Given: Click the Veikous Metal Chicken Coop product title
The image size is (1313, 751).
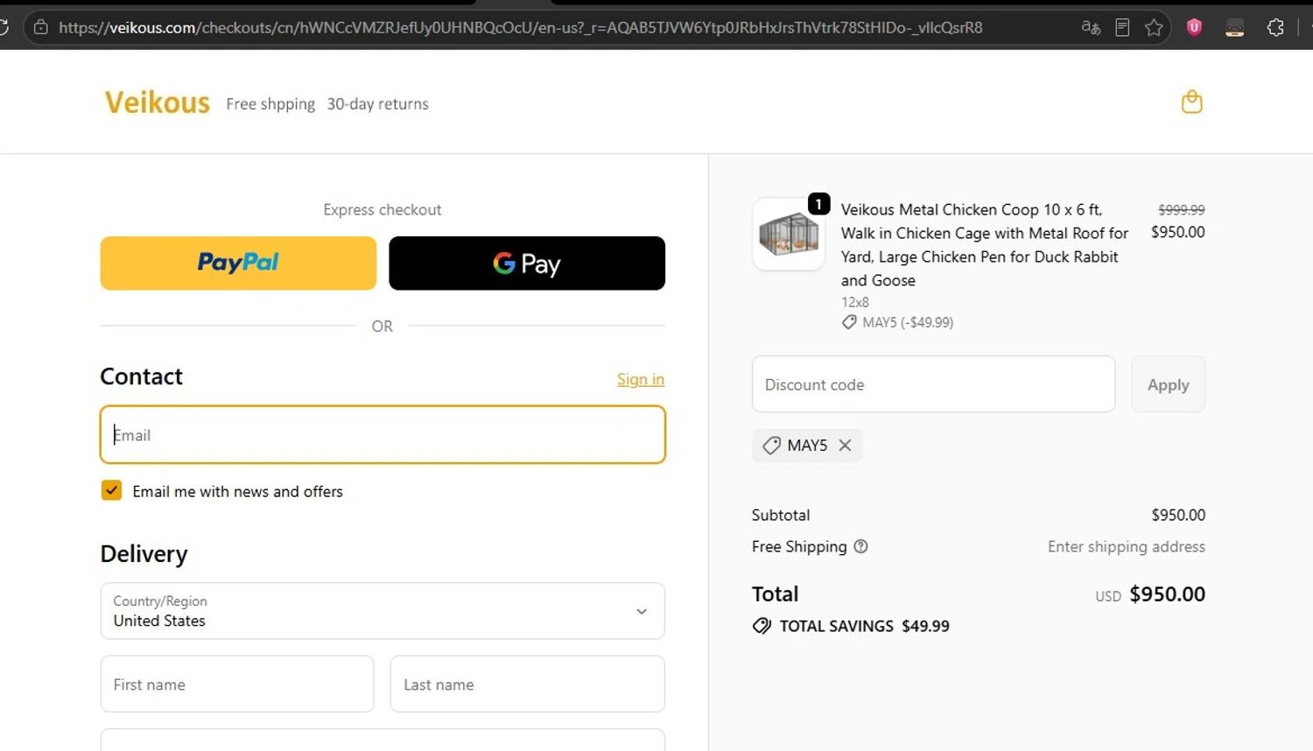Looking at the screenshot, I should [985, 245].
